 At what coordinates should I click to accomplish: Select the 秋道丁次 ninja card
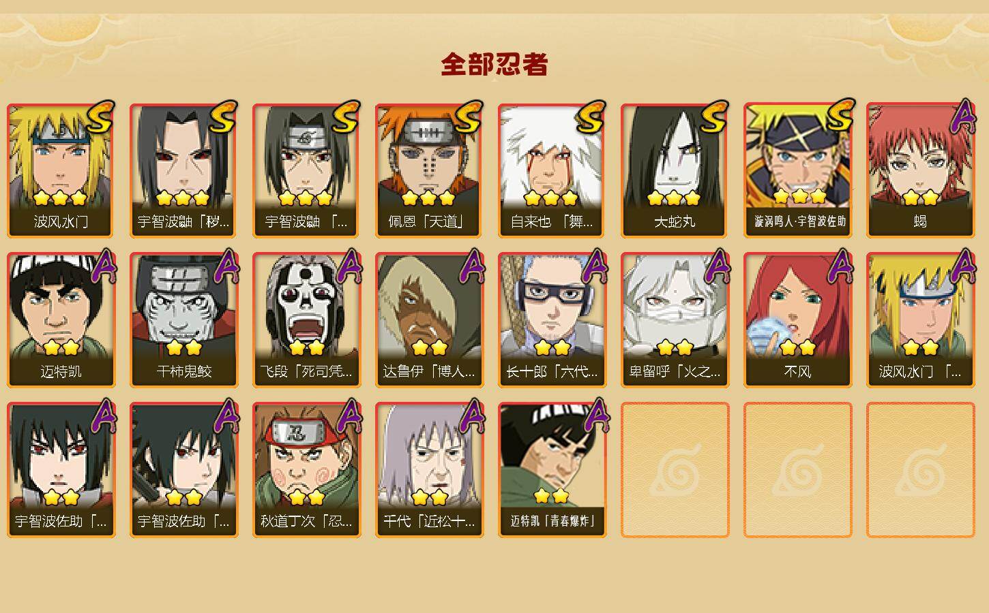coord(307,470)
